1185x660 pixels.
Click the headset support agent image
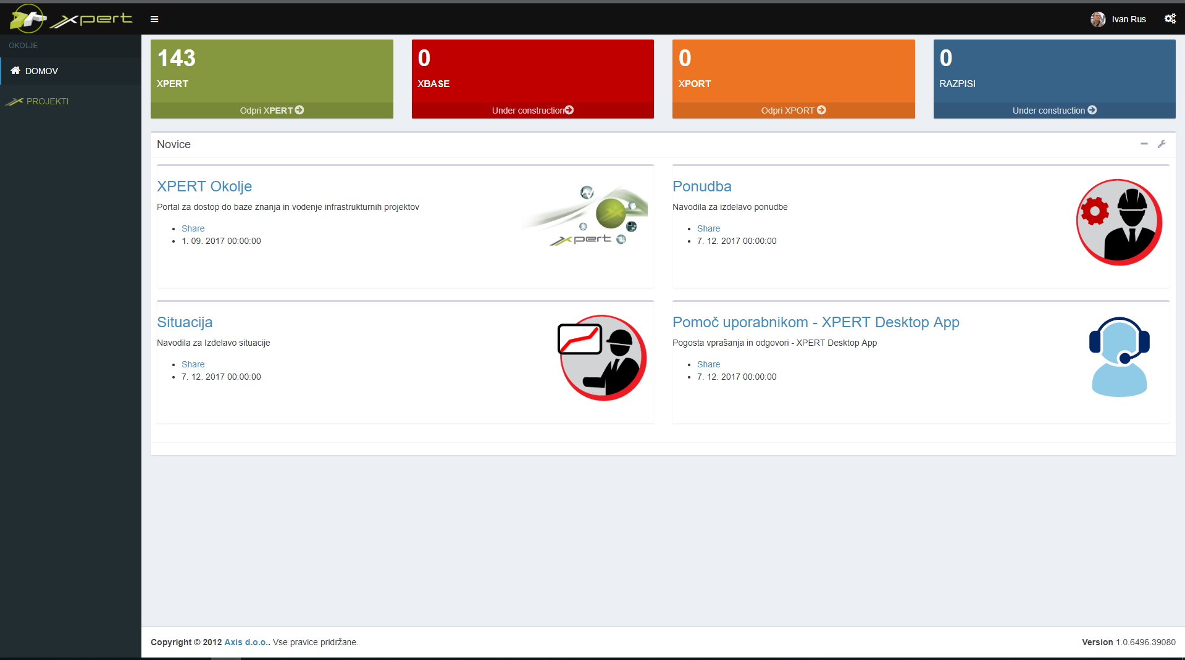point(1118,357)
